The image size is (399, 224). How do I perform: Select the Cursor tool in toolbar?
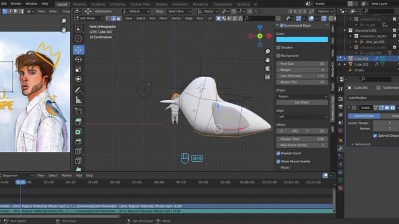pos(79,39)
